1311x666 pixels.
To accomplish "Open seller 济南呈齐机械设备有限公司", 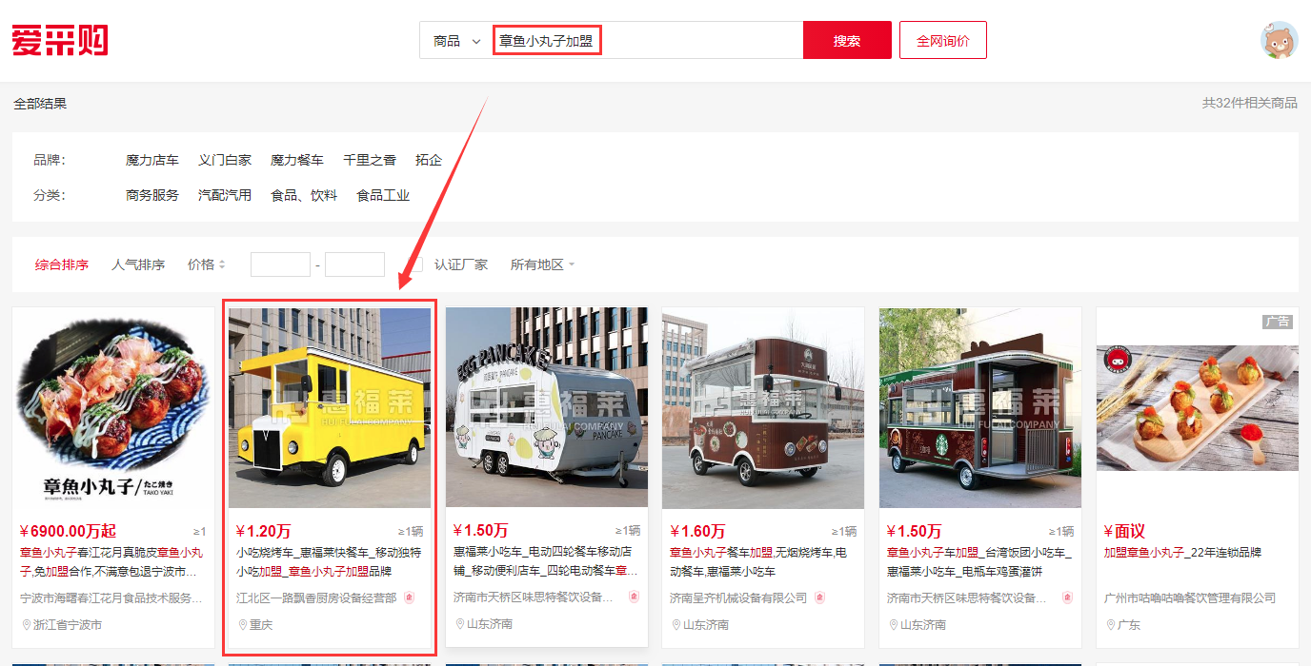I will tap(738, 597).
